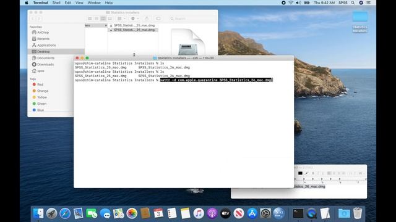This screenshot has width=396, height=222.
Task: Click the dmg preview thumbnail in Finder
Action: (187, 42)
